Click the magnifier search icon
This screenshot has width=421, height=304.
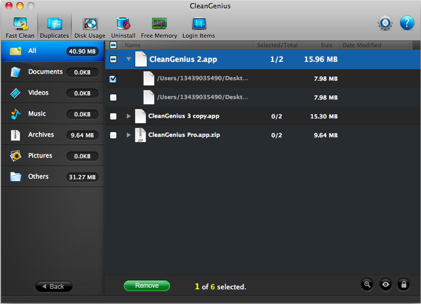tap(367, 285)
